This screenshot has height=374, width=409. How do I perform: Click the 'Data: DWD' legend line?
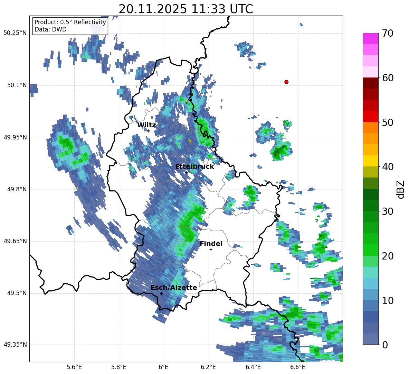point(50,29)
